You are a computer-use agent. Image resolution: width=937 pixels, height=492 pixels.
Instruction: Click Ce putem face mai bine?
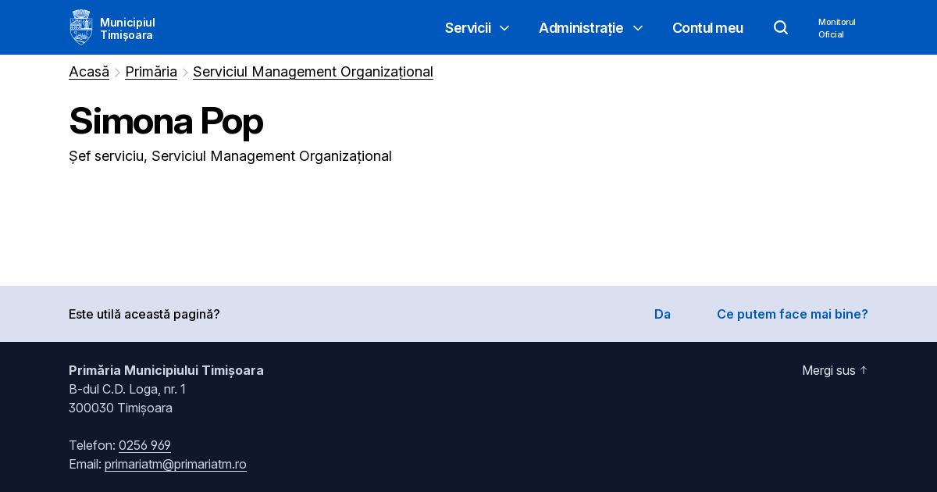click(792, 314)
